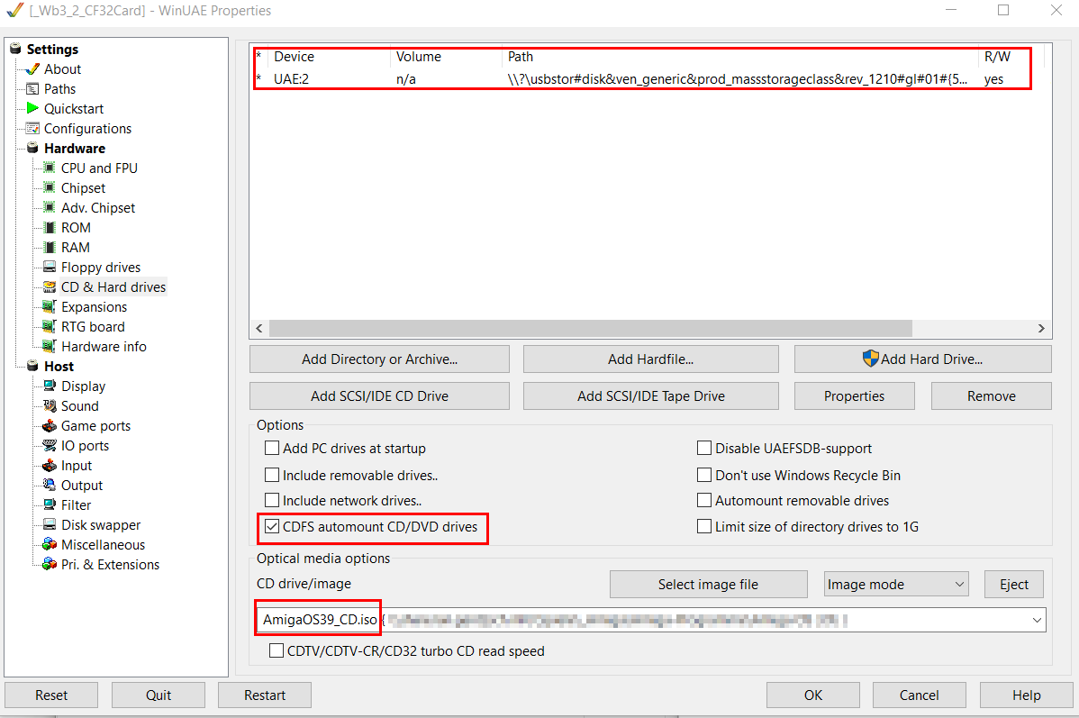The width and height of the screenshot is (1079, 718).
Task: Click the Sound speaker icon
Action: coord(50,406)
